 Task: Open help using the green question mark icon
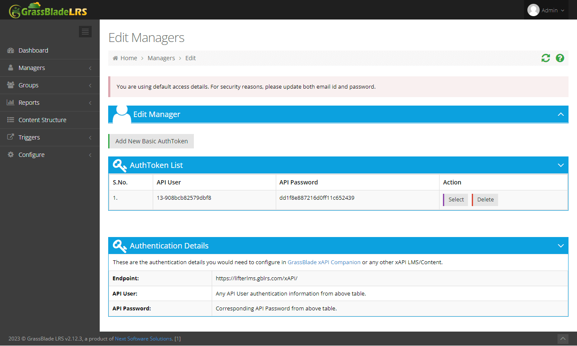pos(560,58)
